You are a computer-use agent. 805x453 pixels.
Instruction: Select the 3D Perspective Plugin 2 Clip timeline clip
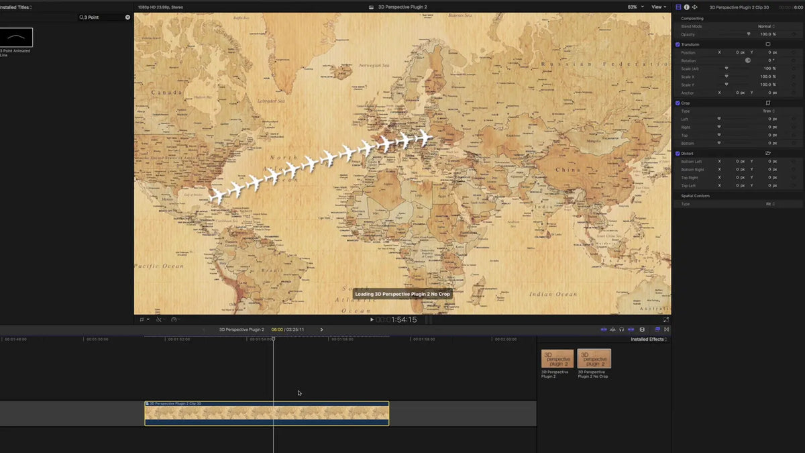(x=267, y=413)
